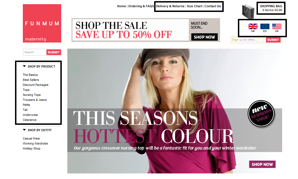
Task: Open the Trousers & Jeans category
Action: [x=35, y=100]
